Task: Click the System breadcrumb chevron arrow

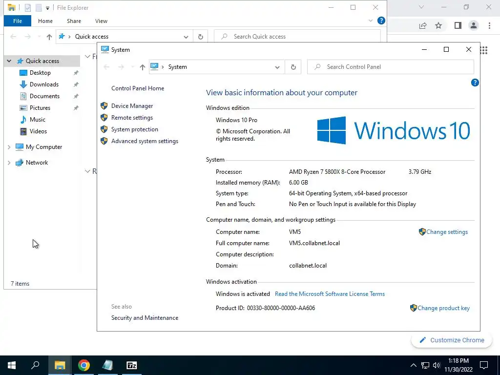Action: [162, 67]
